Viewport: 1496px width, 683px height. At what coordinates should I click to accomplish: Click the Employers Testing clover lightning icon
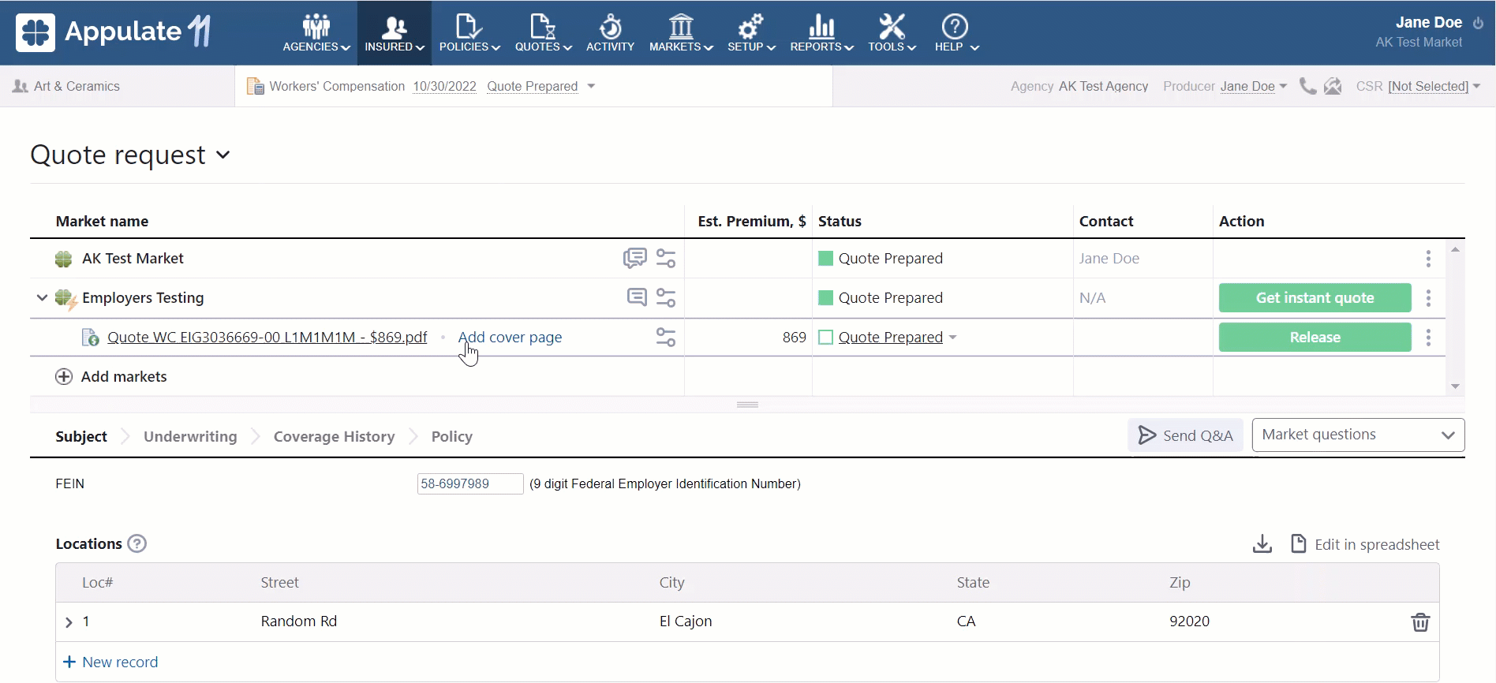coord(65,299)
